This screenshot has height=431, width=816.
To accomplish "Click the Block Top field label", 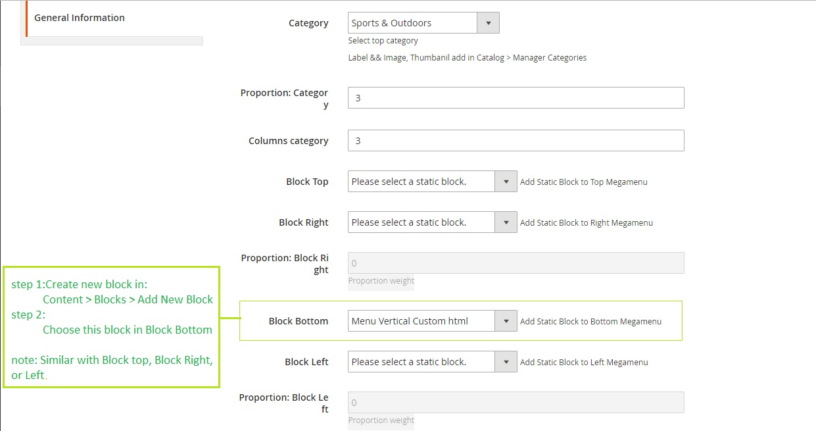I will pyautogui.click(x=307, y=182).
